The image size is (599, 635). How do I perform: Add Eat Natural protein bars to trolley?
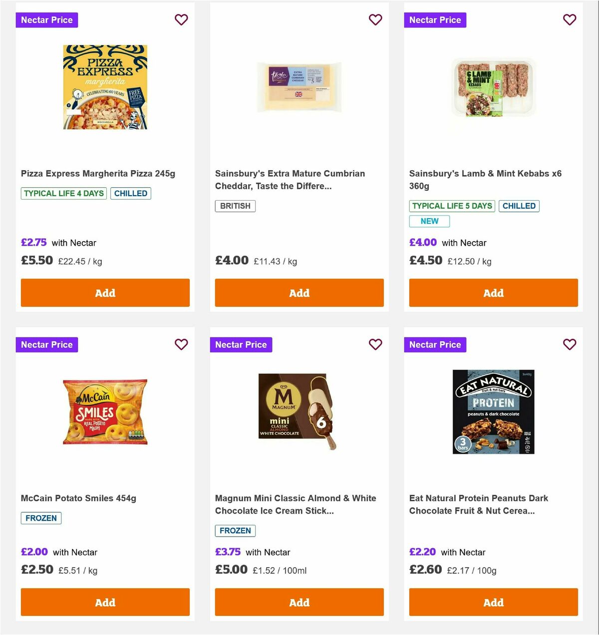[493, 602]
